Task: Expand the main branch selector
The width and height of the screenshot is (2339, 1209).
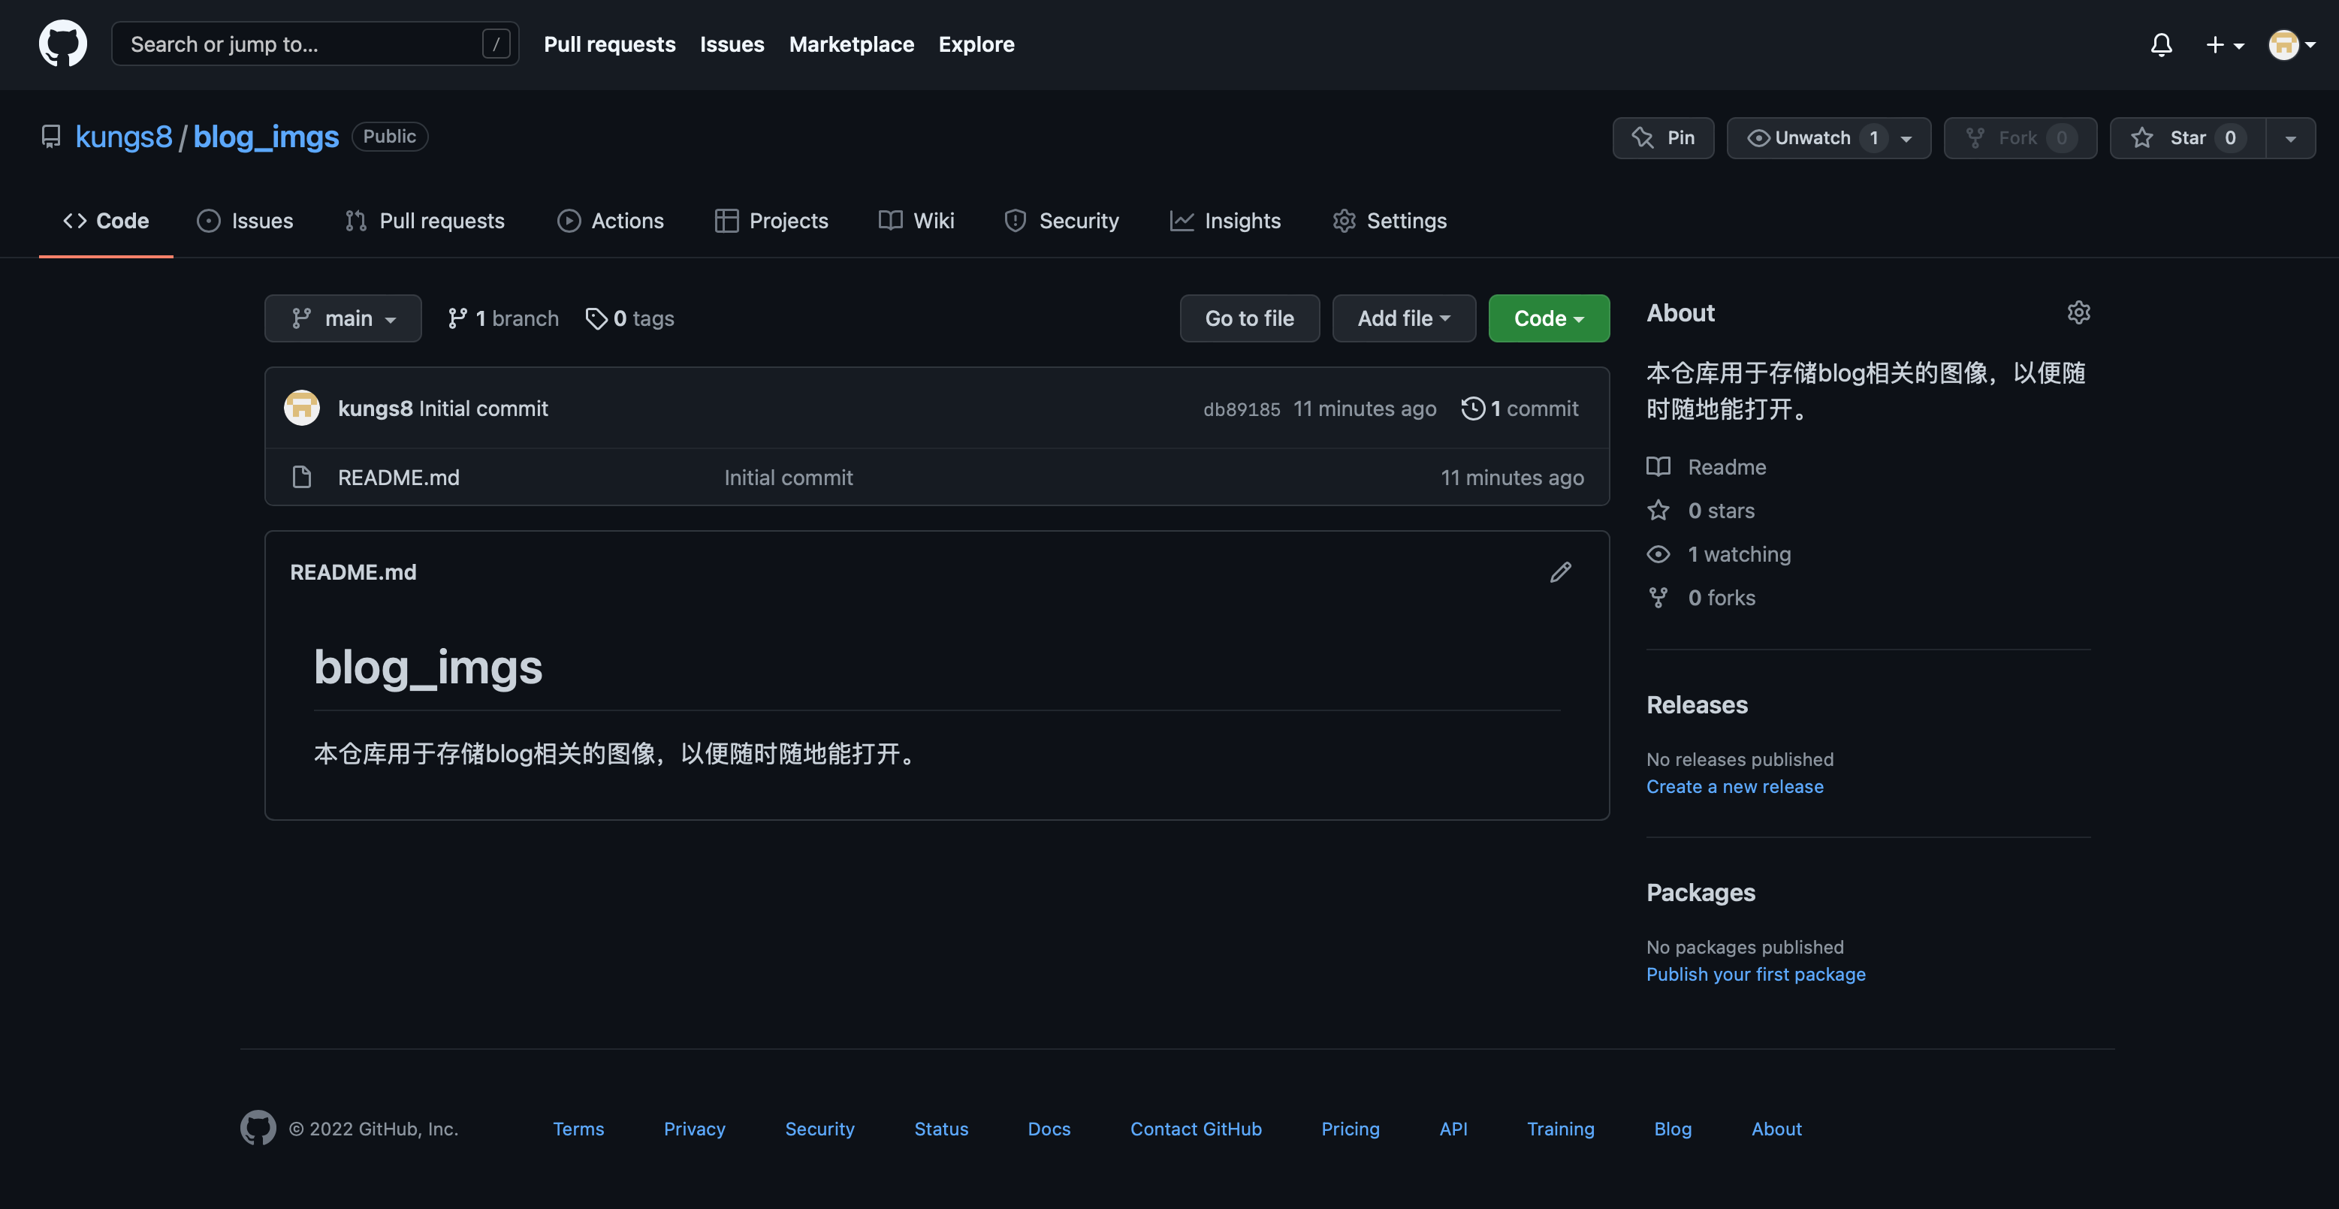Action: pyautogui.click(x=343, y=318)
